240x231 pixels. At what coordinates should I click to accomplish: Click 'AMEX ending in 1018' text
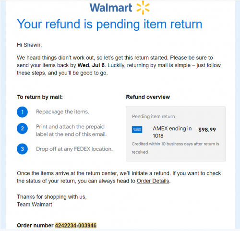172,132
